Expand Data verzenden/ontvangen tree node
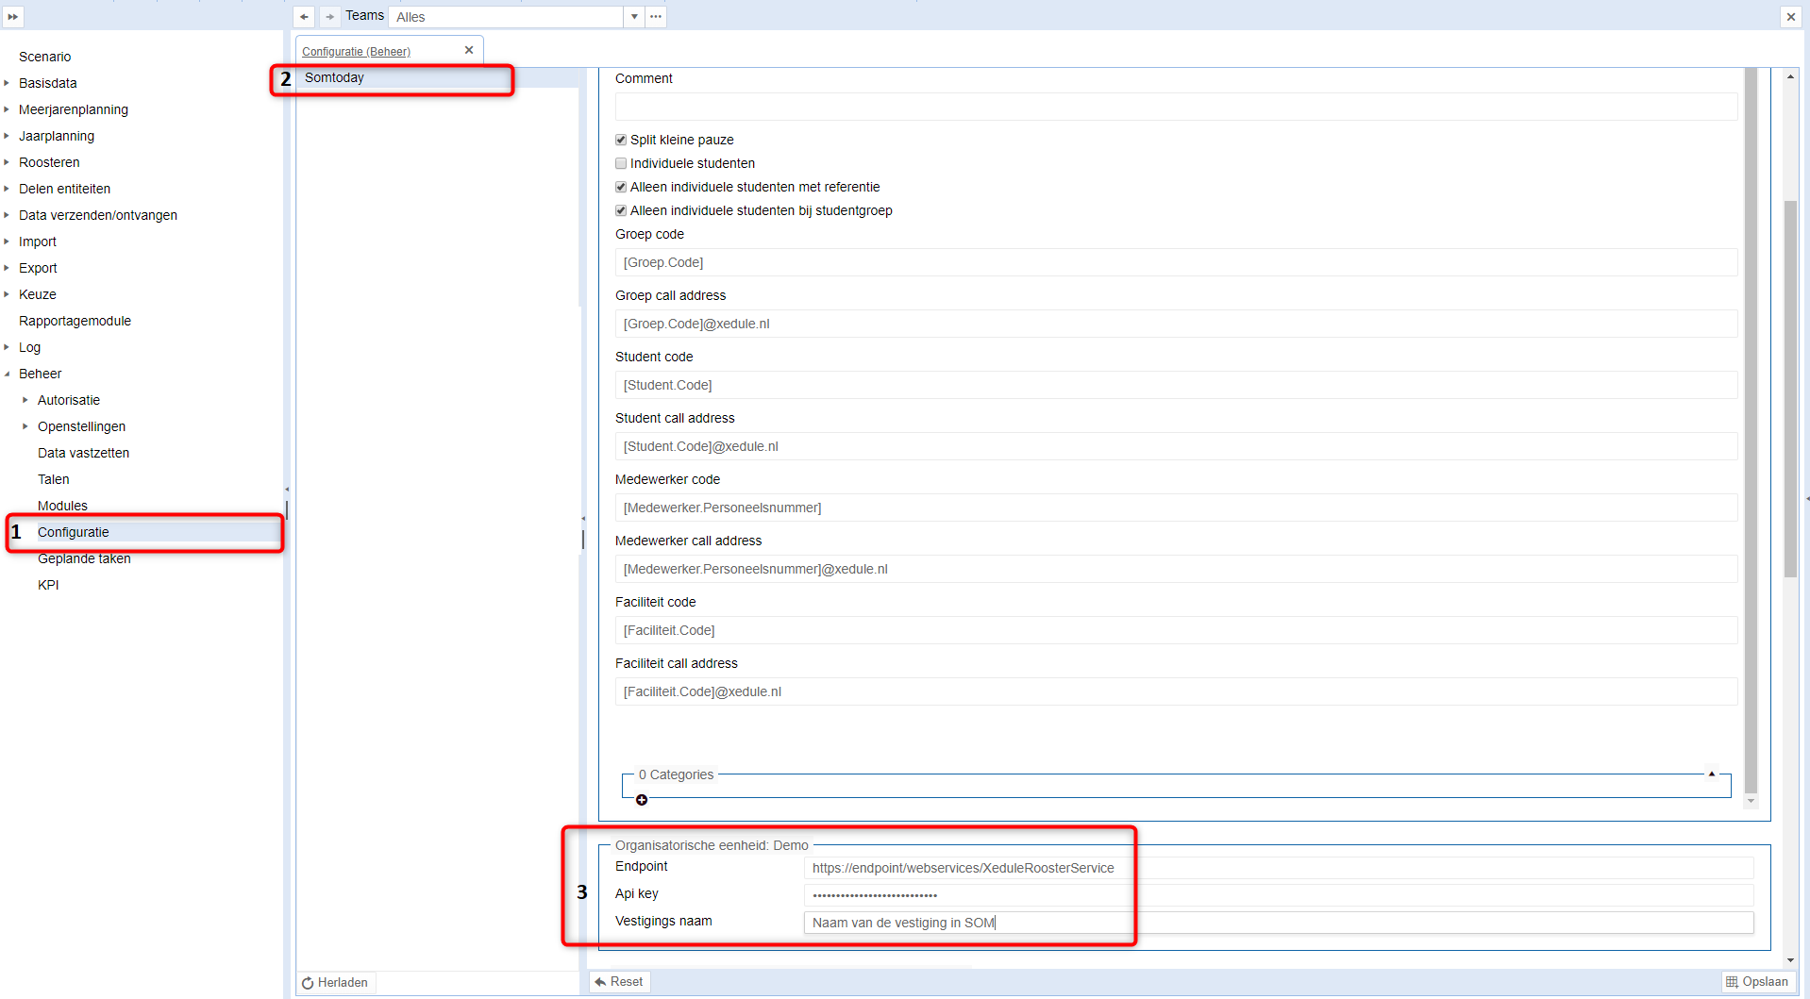 pos(7,215)
